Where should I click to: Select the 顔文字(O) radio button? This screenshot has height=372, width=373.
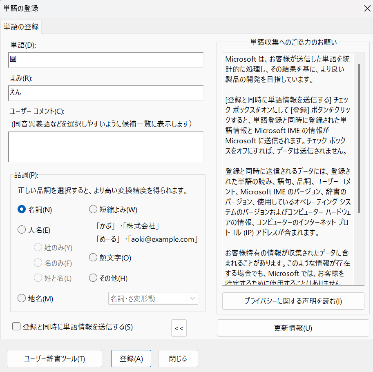tap(93, 258)
